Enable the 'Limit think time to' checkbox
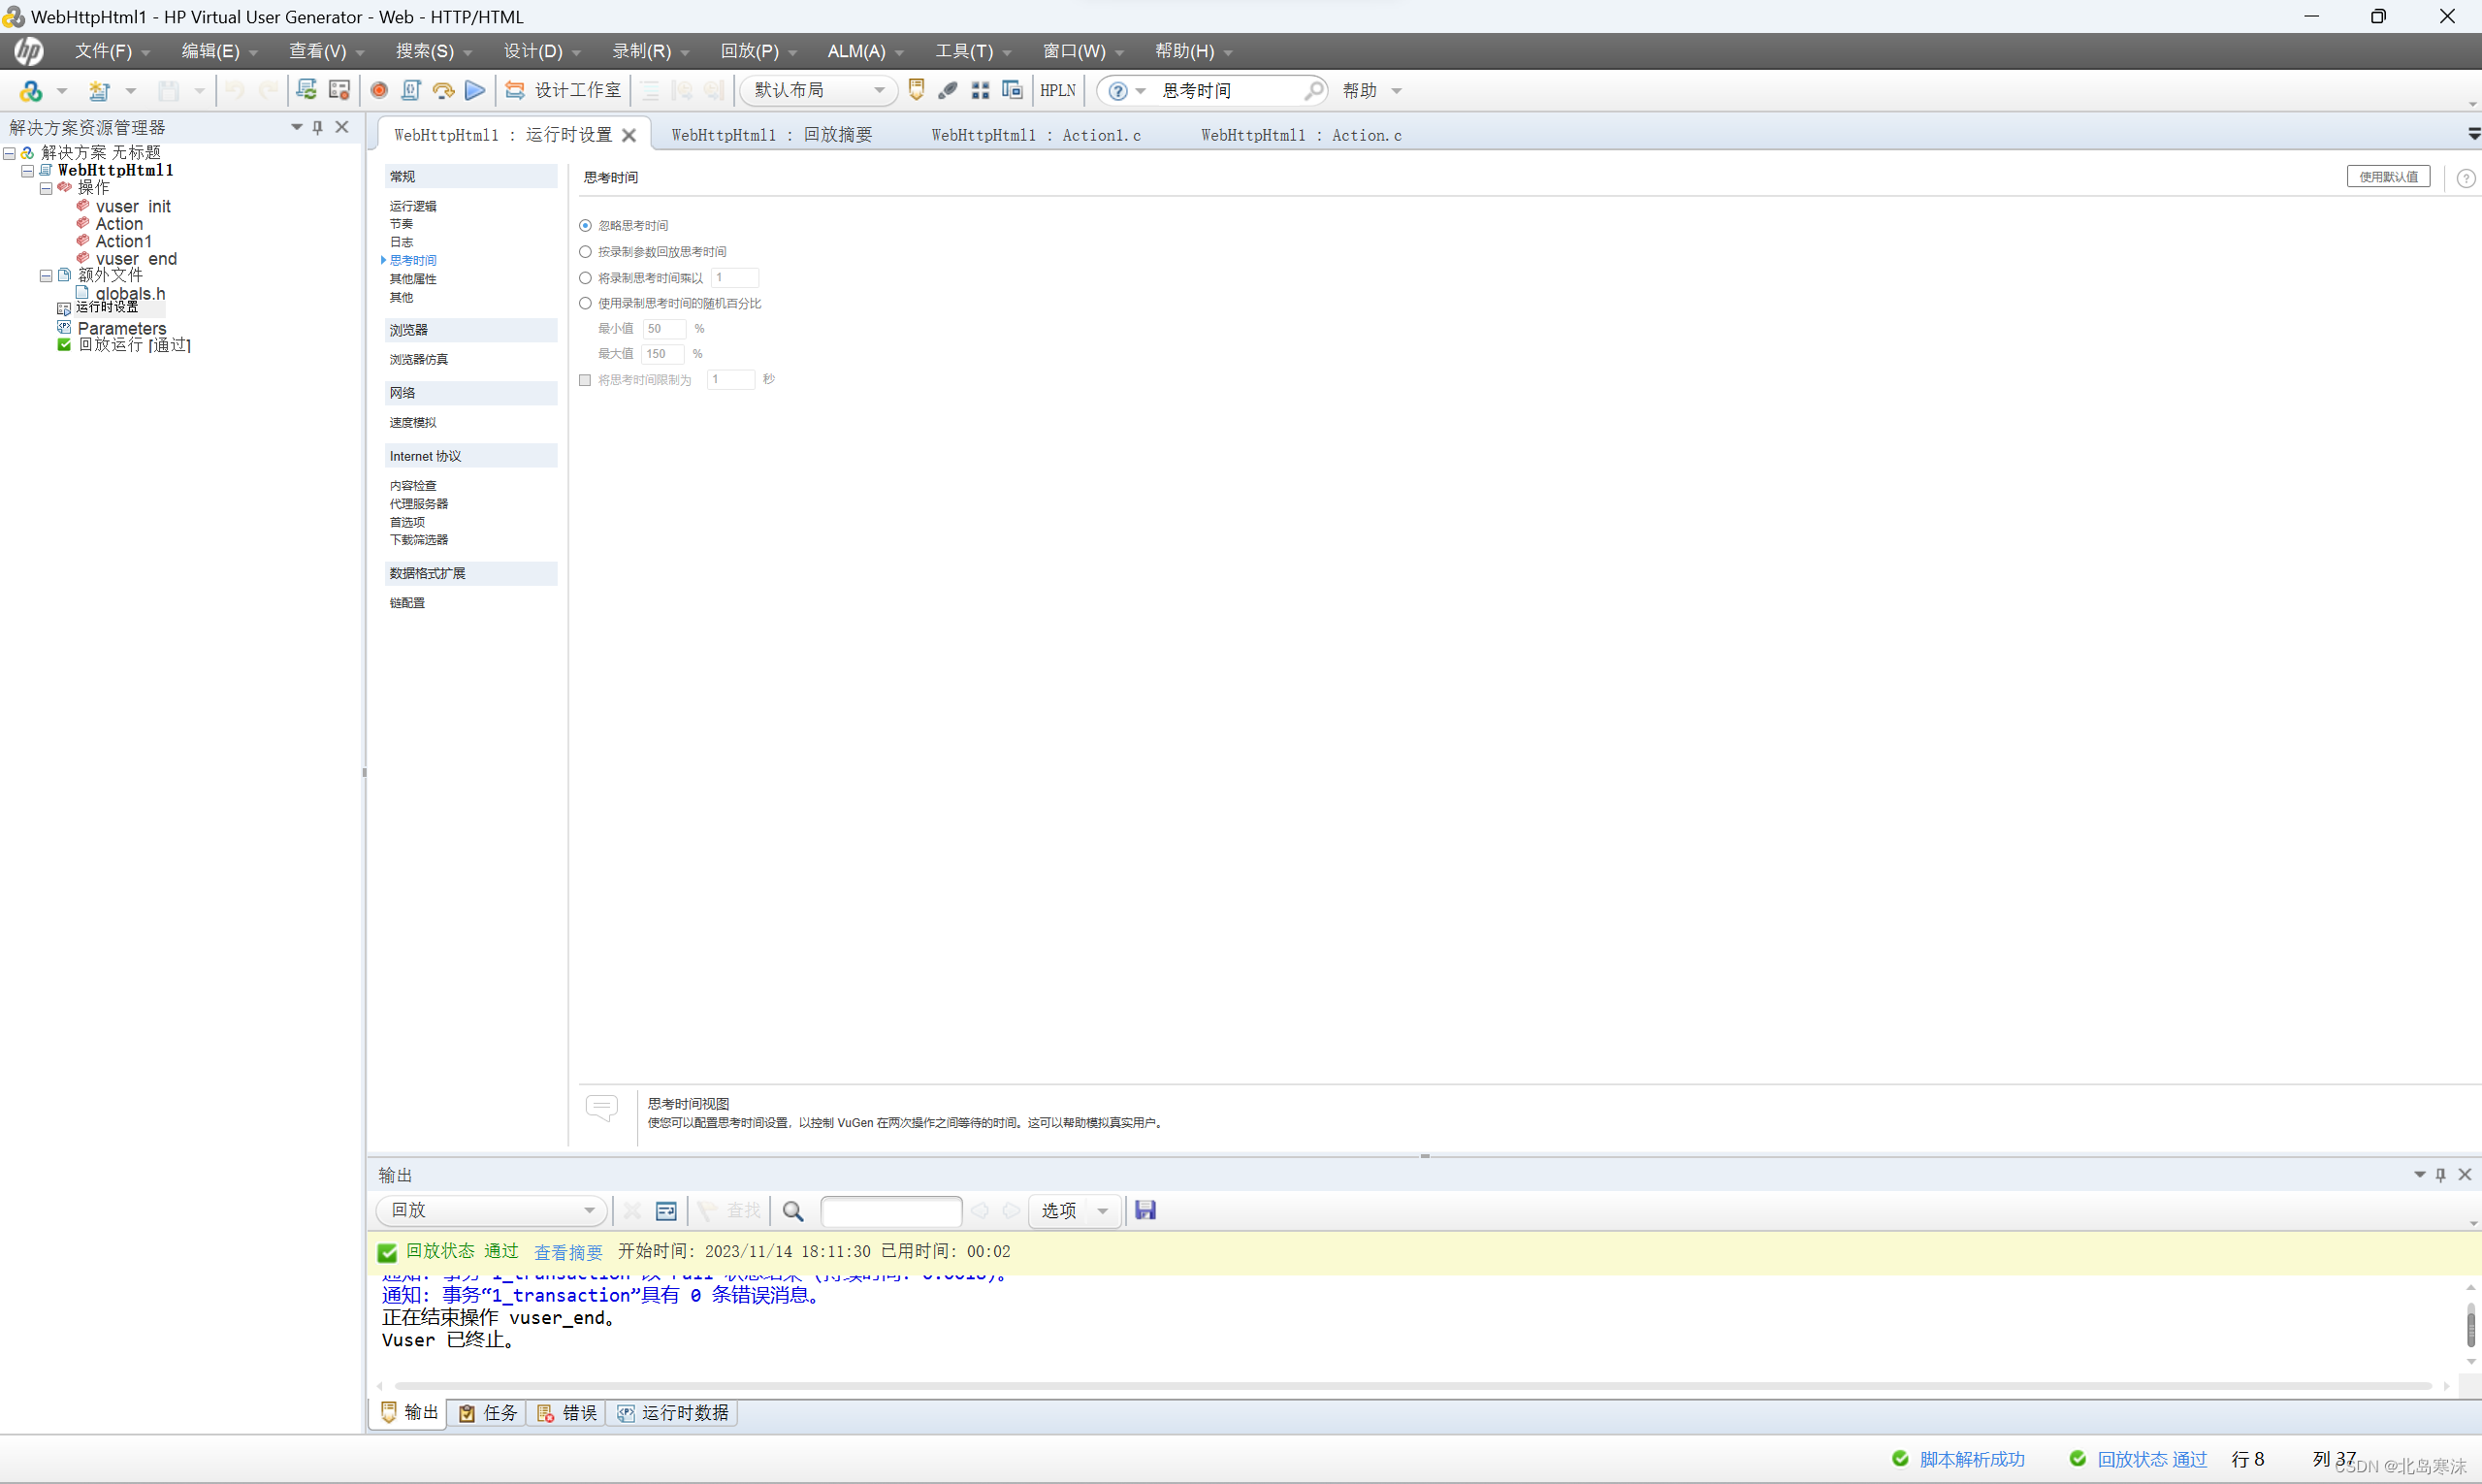This screenshot has height=1484, width=2482. 586,380
